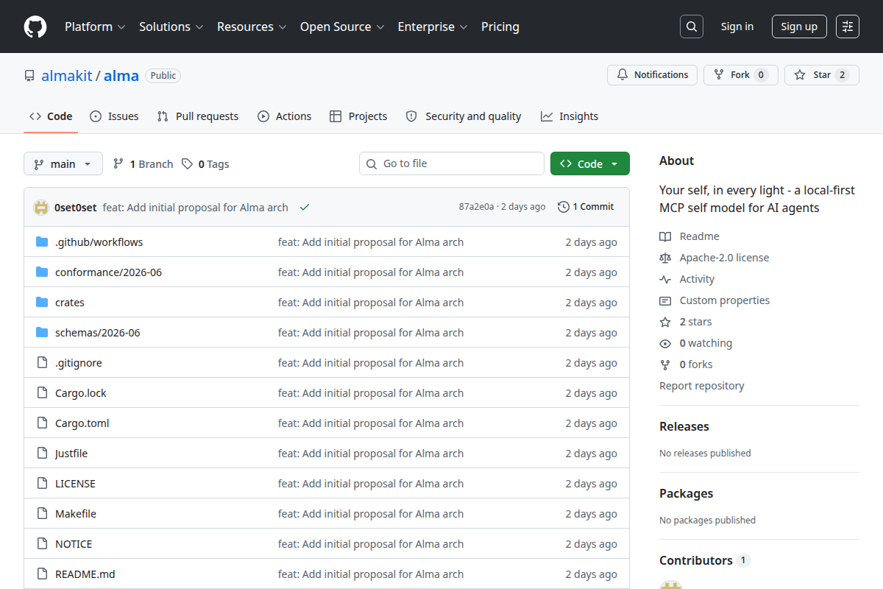
Task: Switch to the Security and quality tab
Action: (464, 116)
